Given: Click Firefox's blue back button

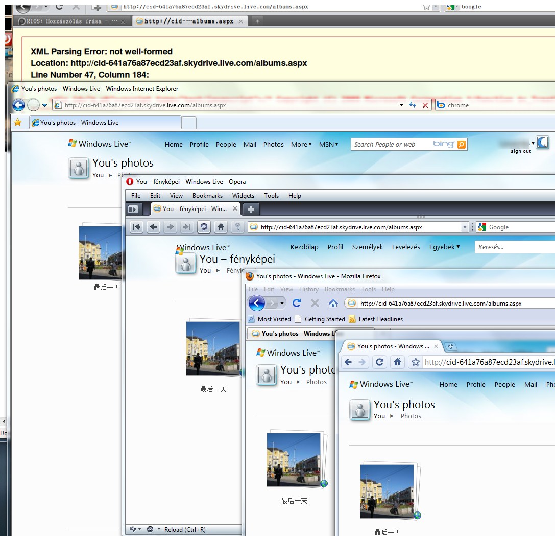Looking at the screenshot, I should (x=257, y=303).
